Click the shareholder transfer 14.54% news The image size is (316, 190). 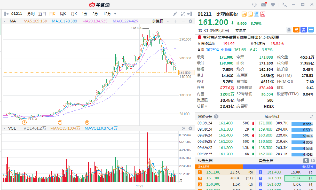[241, 37]
